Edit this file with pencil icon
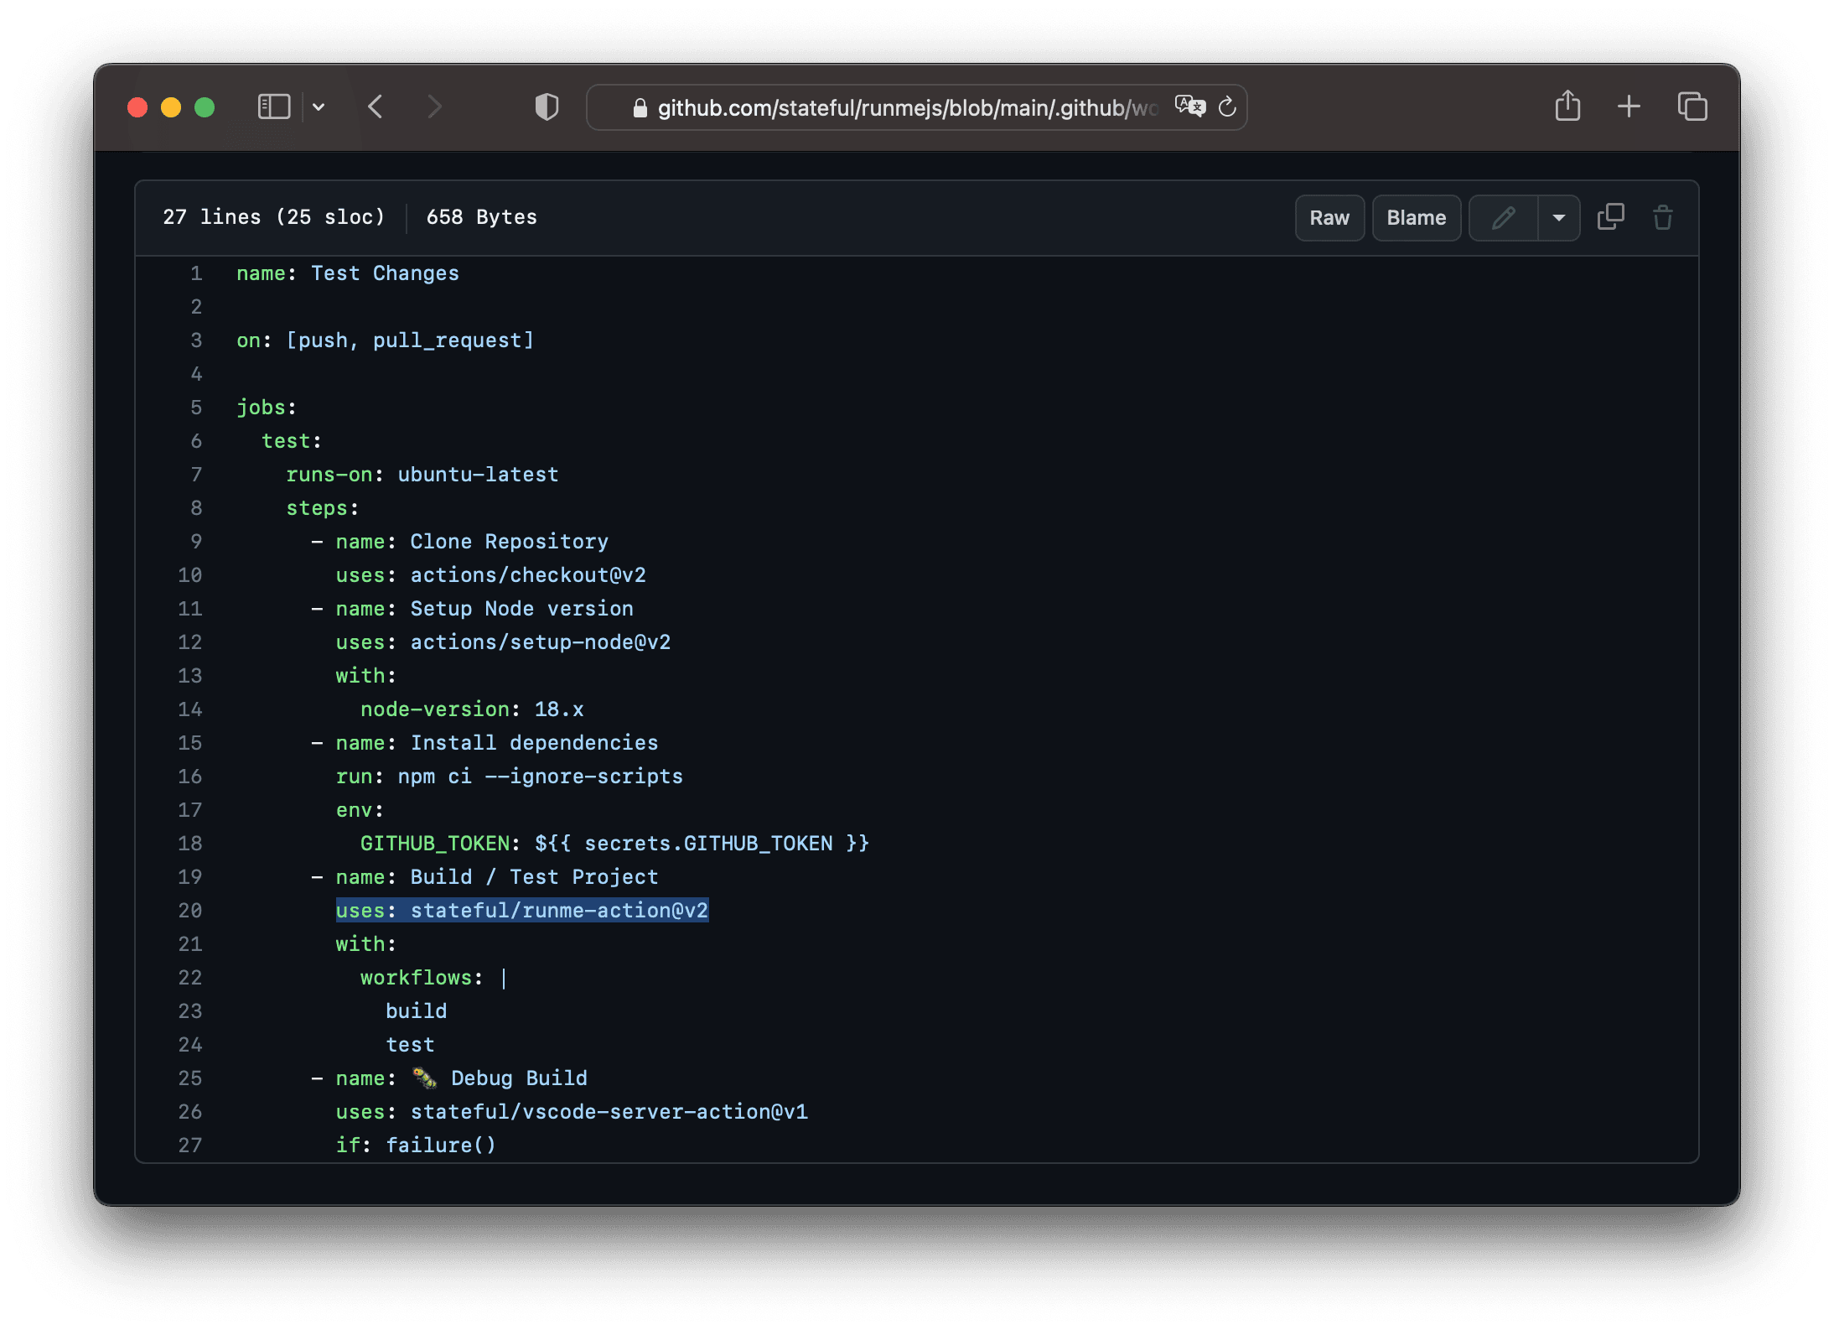Screen dimensions: 1834x1330 pyautogui.click(x=1504, y=218)
